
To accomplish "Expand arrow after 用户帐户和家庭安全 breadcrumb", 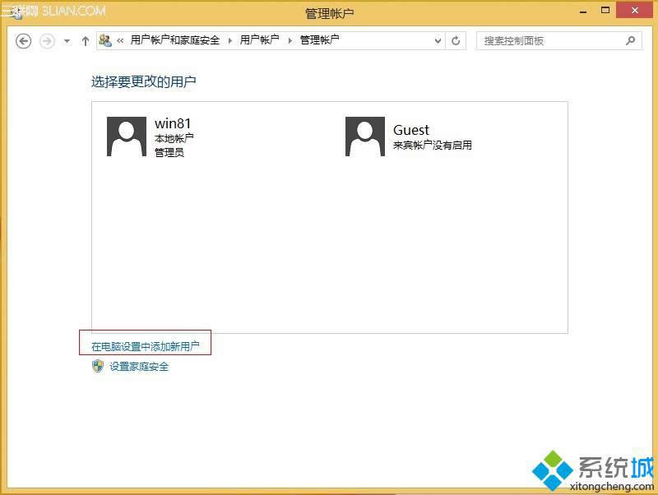I will click(x=230, y=40).
